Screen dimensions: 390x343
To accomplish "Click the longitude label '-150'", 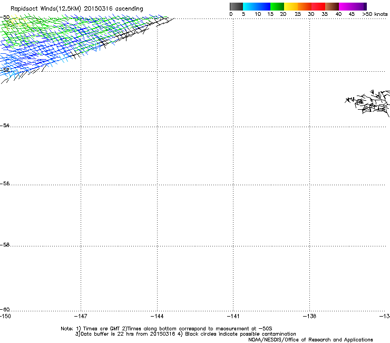I will (5, 316).
